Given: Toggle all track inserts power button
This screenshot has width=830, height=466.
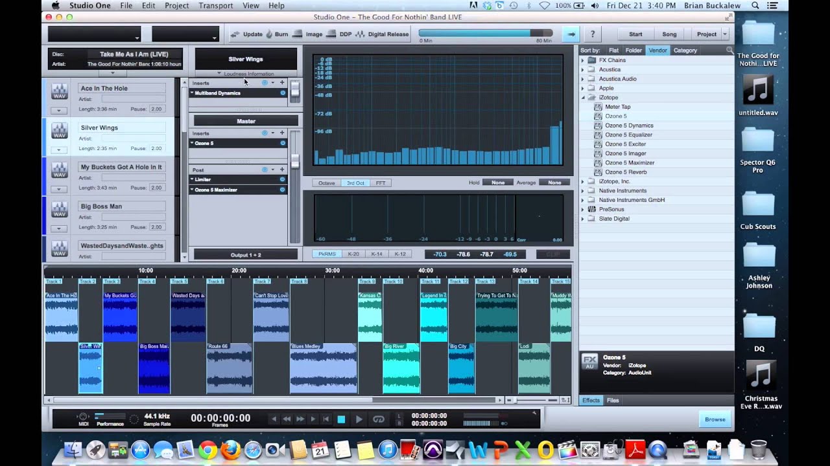Looking at the screenshot, I should 265,83.
